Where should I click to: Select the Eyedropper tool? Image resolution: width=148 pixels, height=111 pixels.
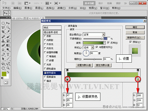8,32
